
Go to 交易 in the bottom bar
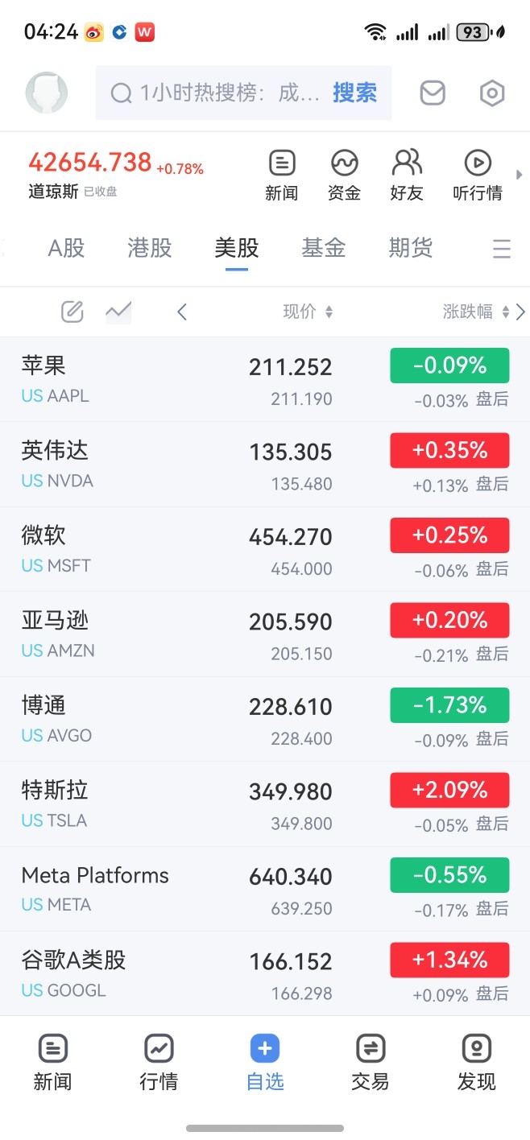click(x=371, y=1063)
